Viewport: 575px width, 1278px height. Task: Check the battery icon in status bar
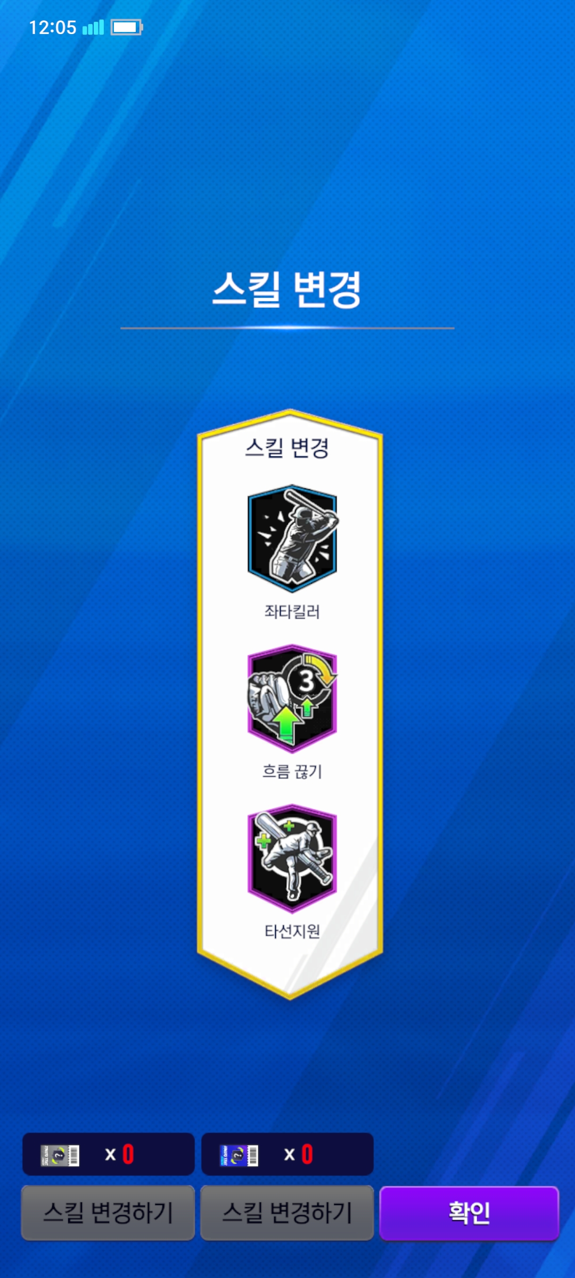tap(127, 27)
